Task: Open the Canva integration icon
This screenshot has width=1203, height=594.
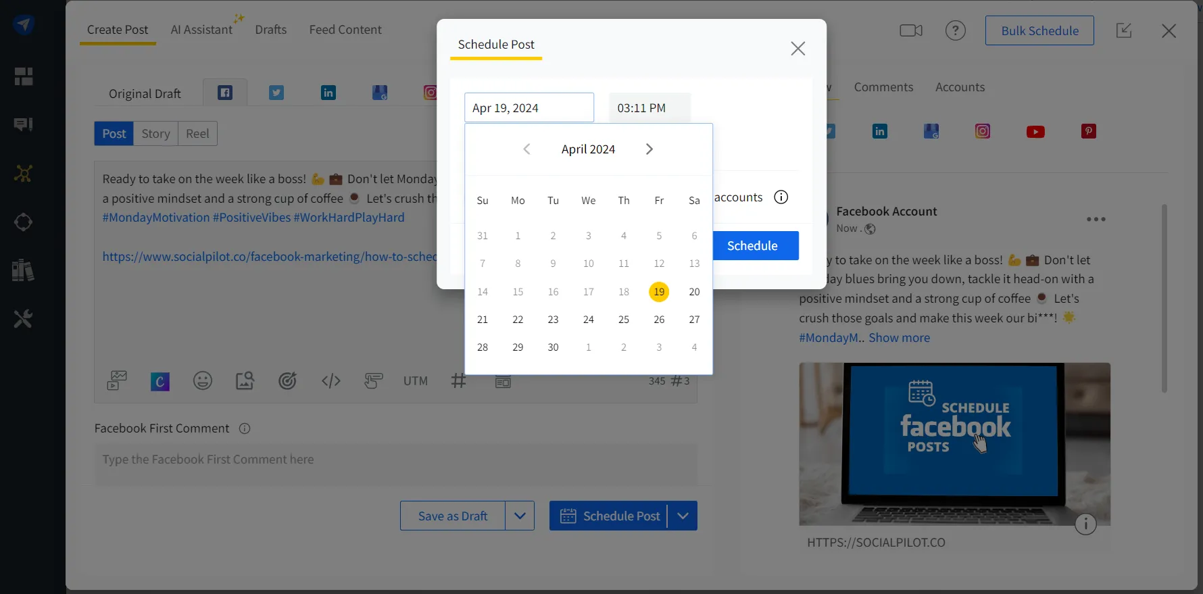Action: click(160, 382)
